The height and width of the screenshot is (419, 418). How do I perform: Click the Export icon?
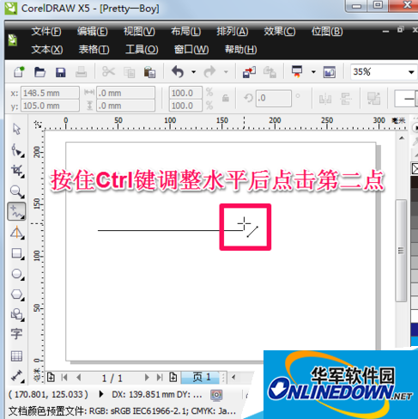(270, 72)
